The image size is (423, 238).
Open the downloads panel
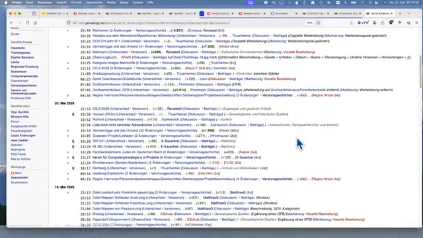pos(351,23)
